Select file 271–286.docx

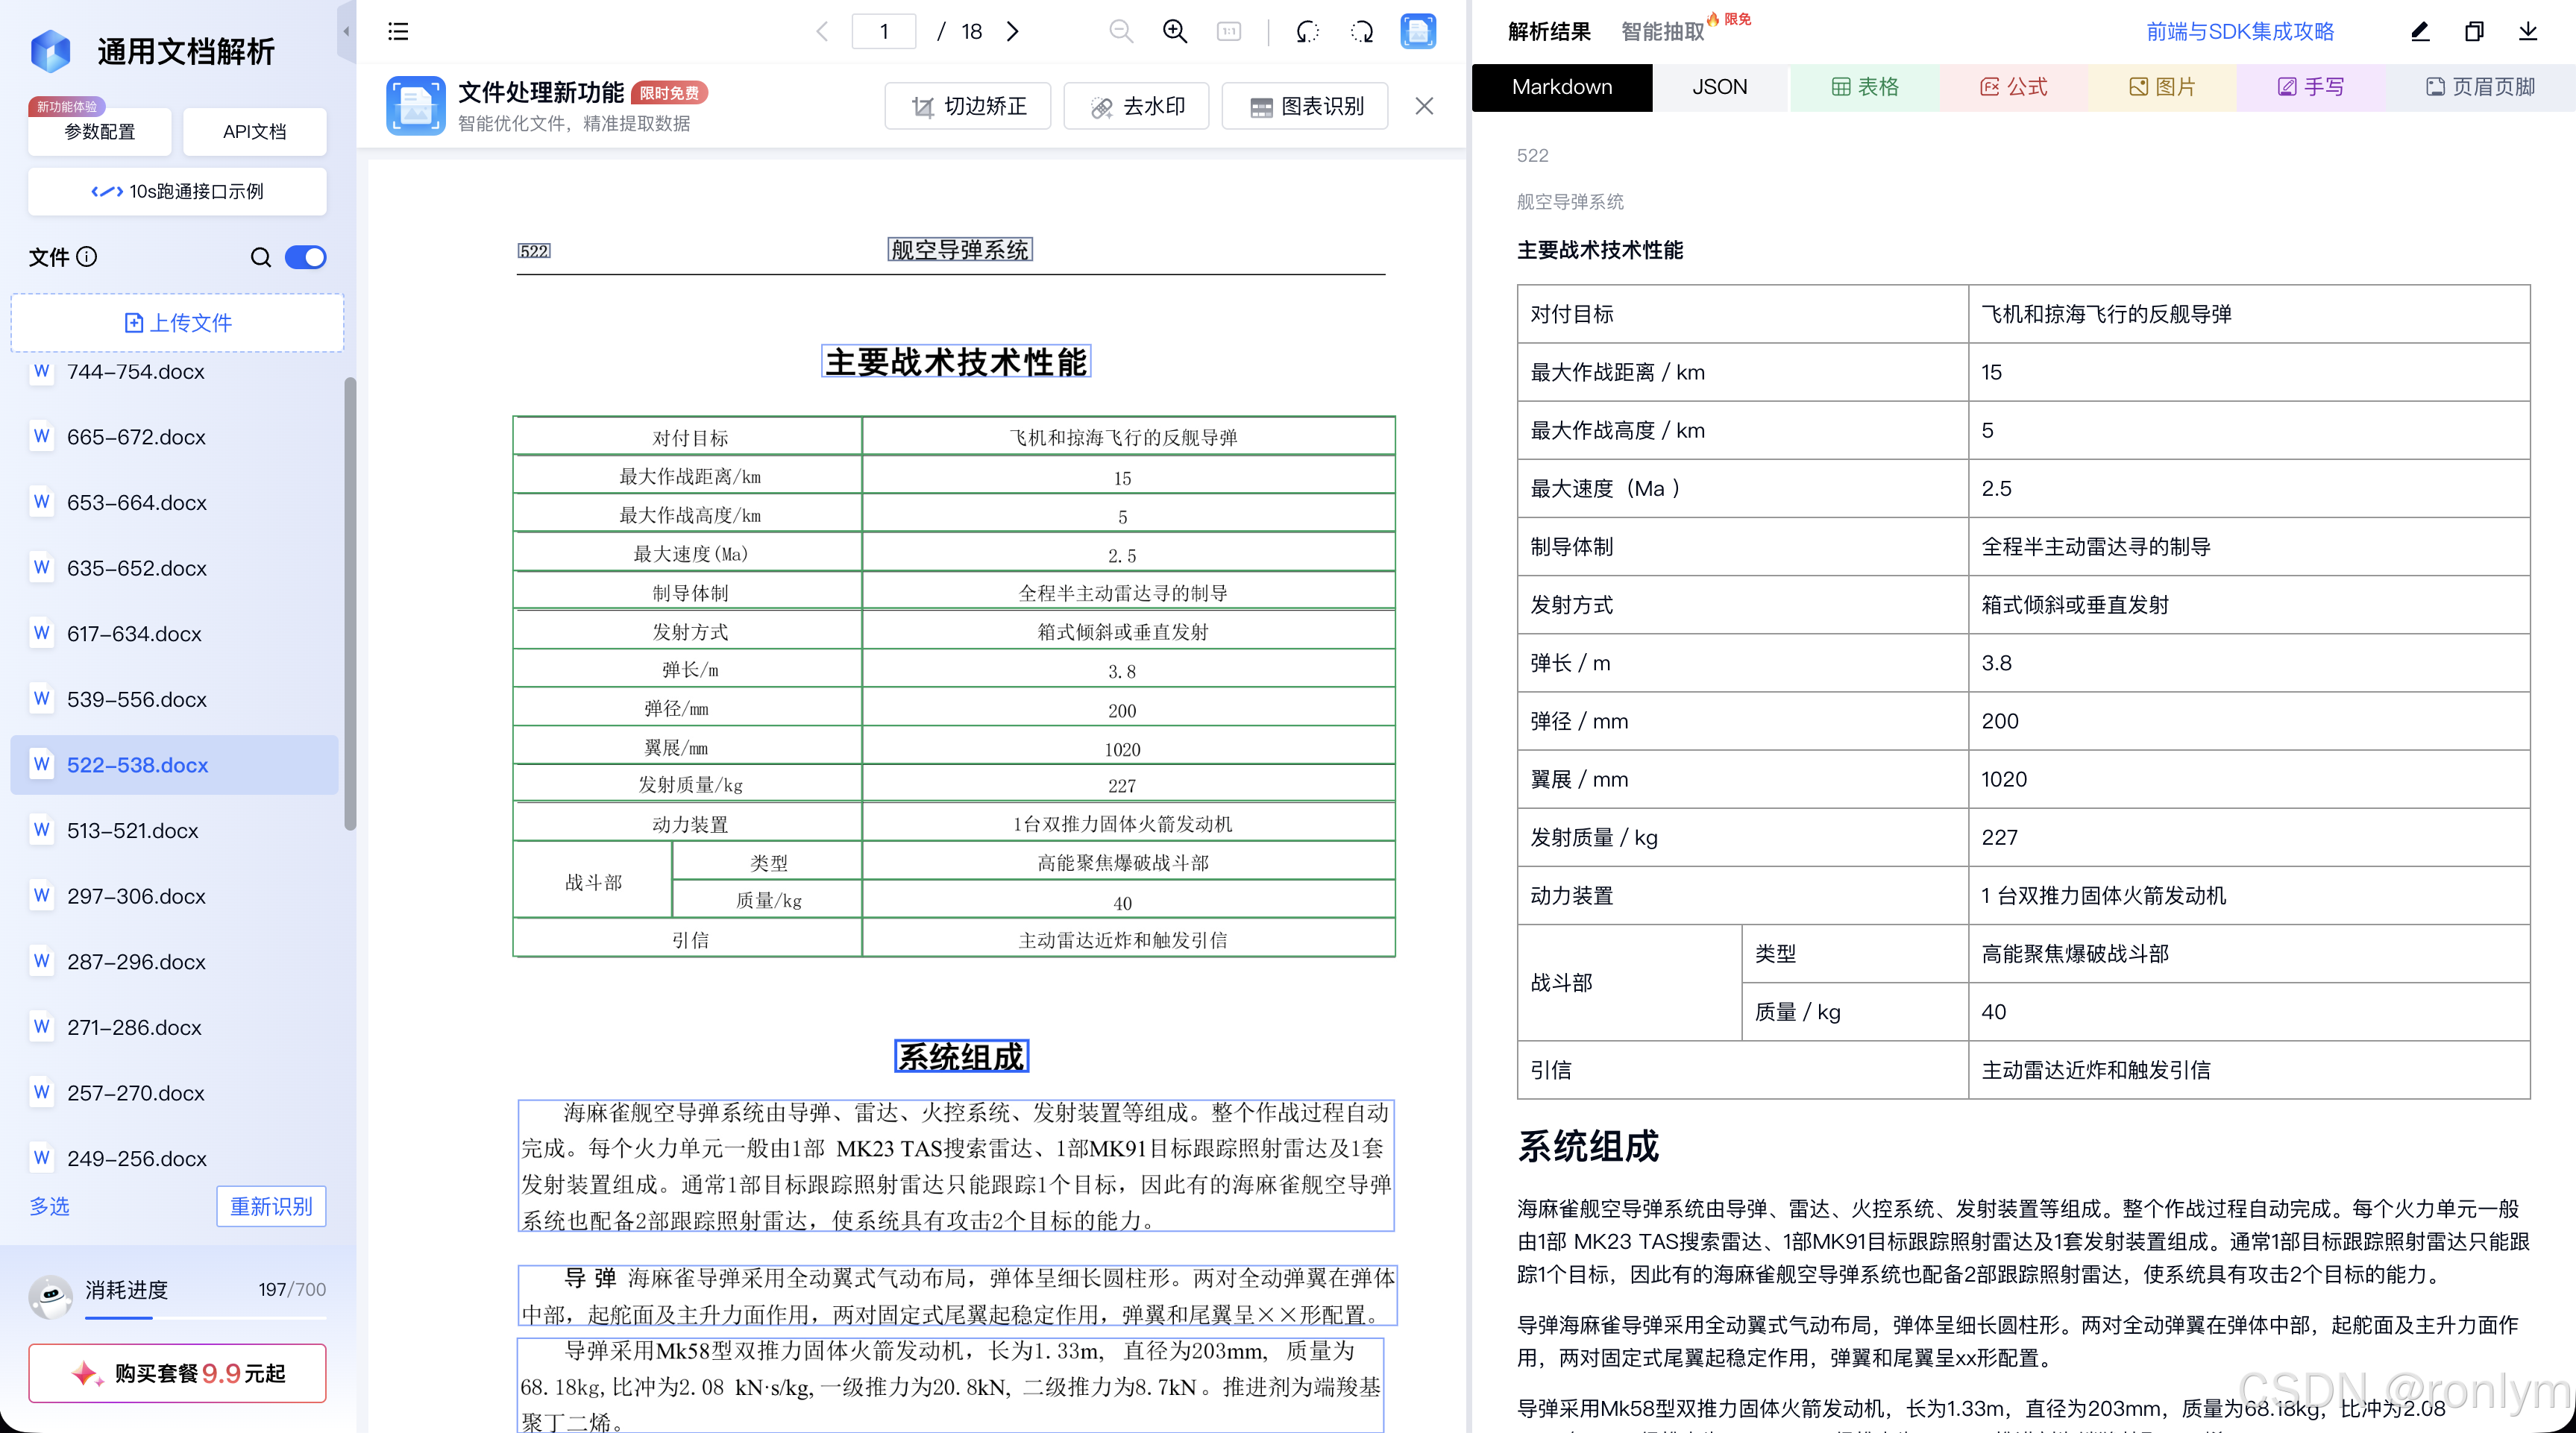tap(175, 1027)
